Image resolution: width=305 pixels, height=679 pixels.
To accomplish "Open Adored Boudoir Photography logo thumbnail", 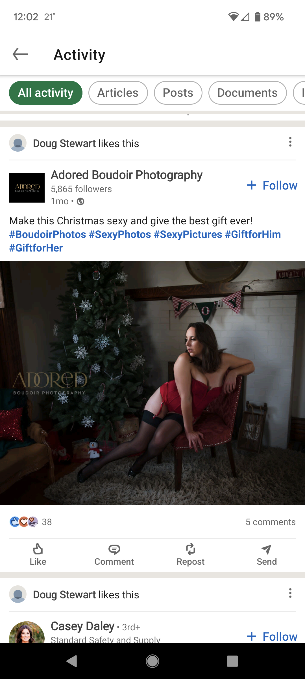I will 27,188.
